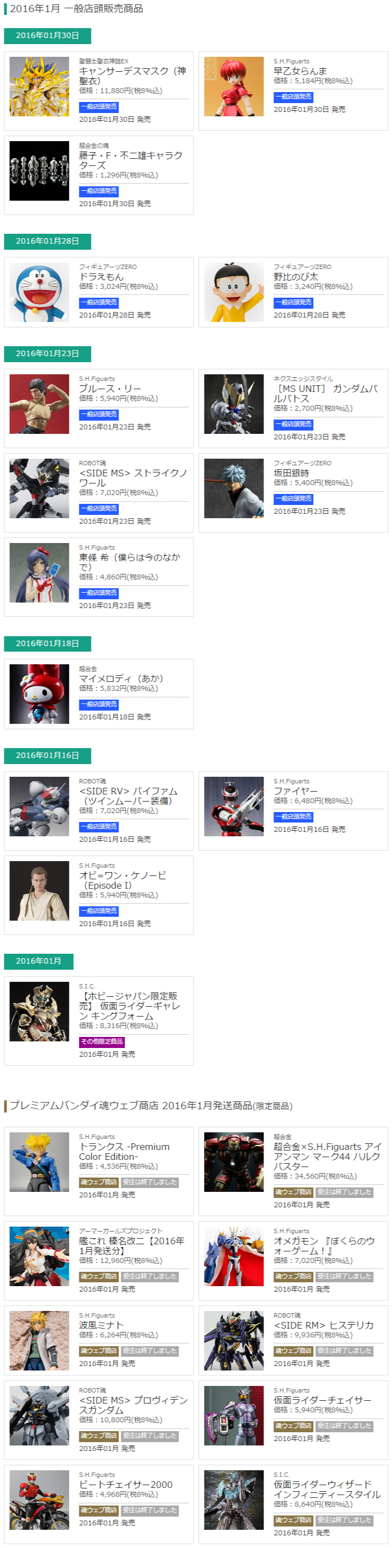This screenshot has height=1548, width=392.
Task: Click the 早乙女らんま product title
Action: point(300,71)
